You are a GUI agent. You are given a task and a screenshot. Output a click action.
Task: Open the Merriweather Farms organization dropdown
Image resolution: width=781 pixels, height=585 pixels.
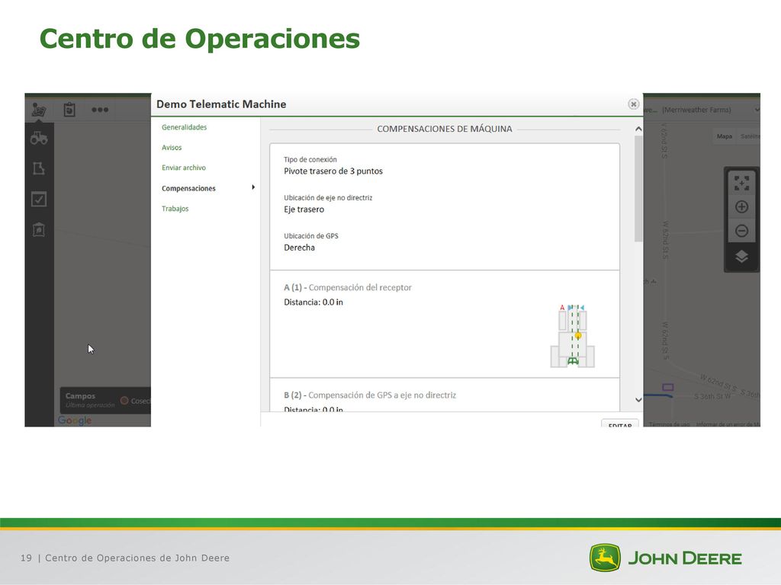click(702, 110)
